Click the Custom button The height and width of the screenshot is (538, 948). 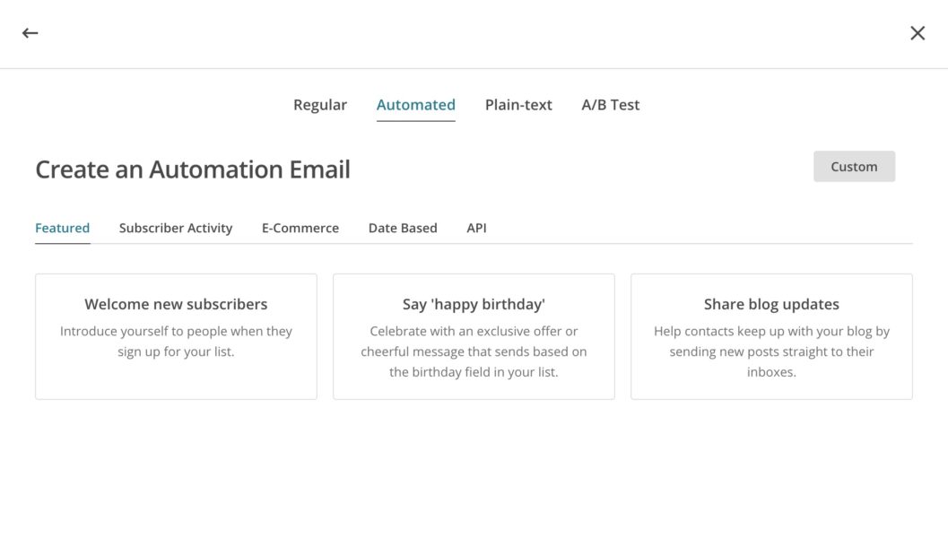(x=853, y=166)
